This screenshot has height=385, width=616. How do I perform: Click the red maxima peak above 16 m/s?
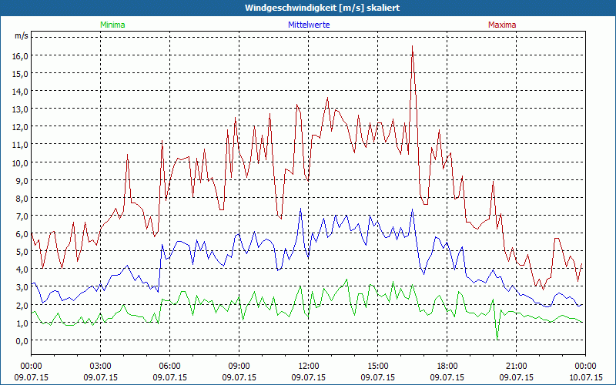pyautogui.click(x=412, y=46)
